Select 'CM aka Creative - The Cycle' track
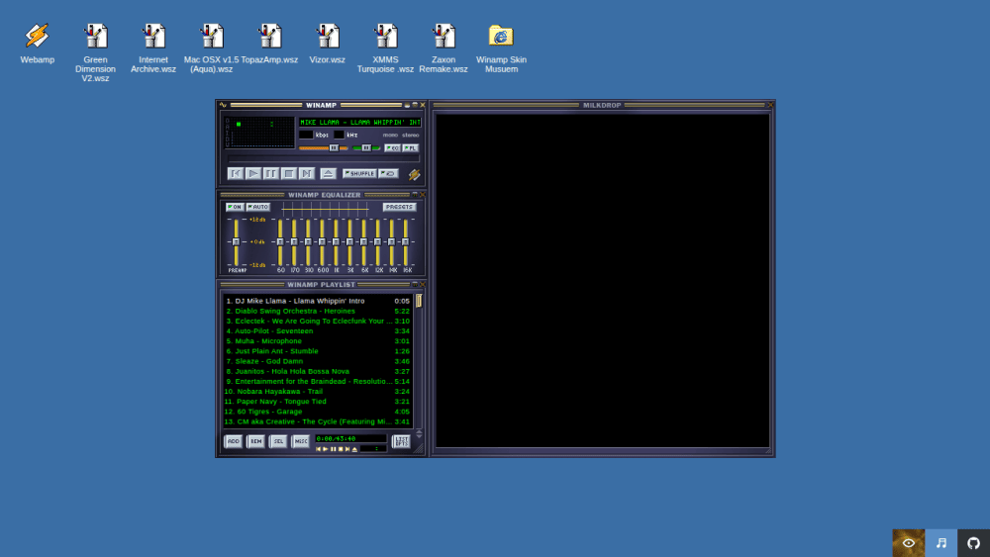Viewport: 990px width, 557px height. (318, 422)
